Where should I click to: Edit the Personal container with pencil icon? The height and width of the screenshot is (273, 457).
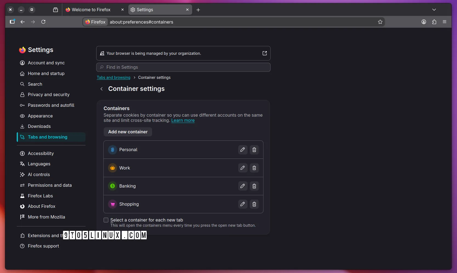(x=243, y=150)
